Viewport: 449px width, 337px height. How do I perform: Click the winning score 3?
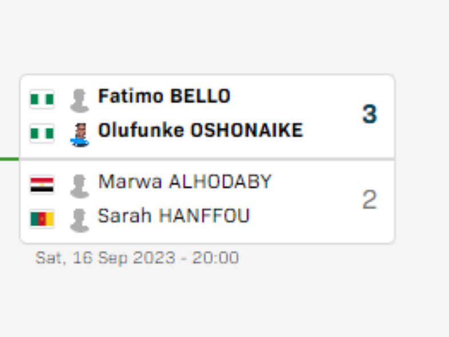tap(370, 114)
